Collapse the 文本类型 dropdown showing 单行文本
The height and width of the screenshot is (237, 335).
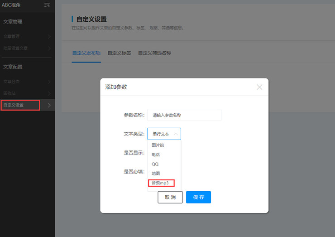coord(164,134)
